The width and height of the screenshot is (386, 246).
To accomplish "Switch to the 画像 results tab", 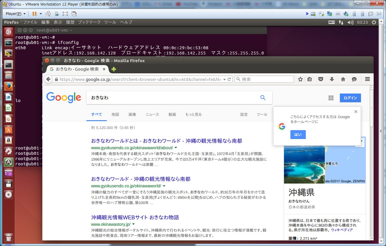I will 132,114.
